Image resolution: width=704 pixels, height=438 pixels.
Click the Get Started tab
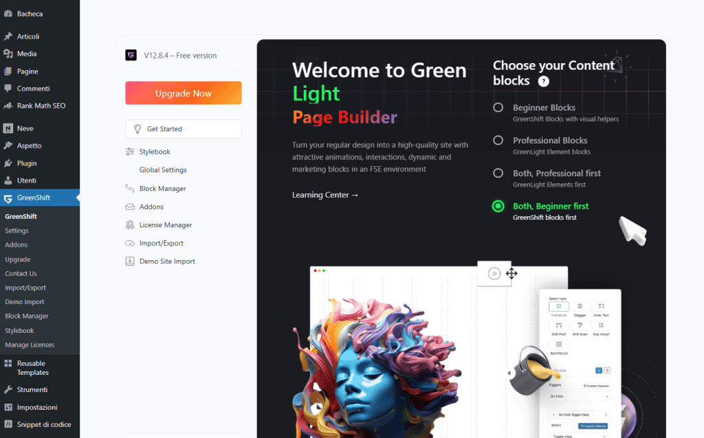click(x=183, y=128)
